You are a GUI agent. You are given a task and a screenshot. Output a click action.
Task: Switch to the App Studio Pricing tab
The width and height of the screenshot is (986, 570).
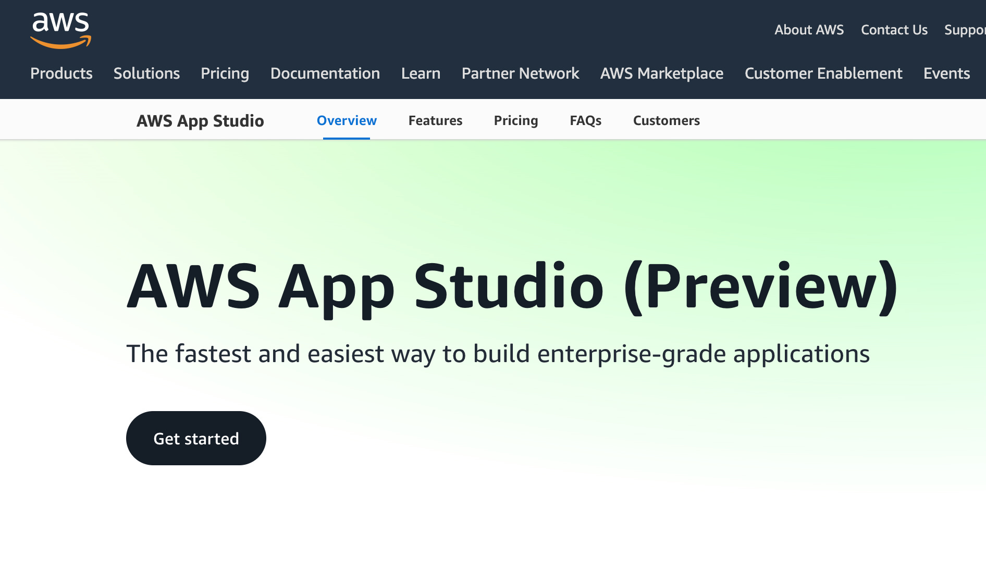click(516, 120)
